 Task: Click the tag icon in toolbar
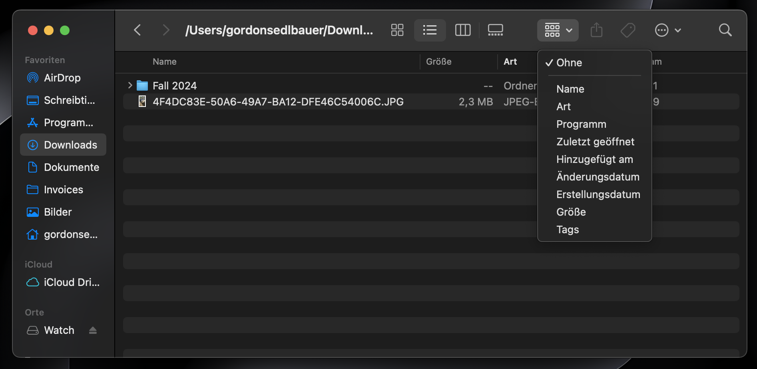[628, 30]
